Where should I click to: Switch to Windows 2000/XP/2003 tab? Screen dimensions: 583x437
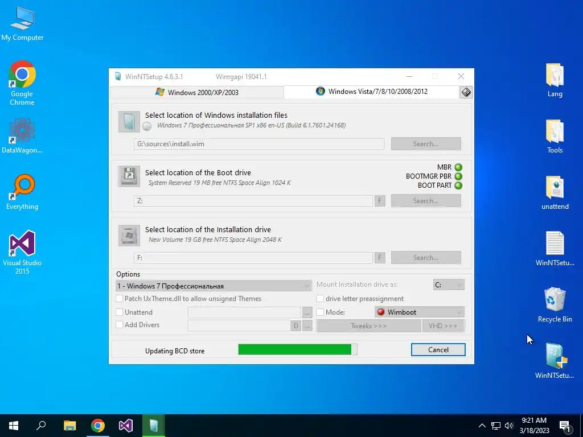tap(197, 92)
